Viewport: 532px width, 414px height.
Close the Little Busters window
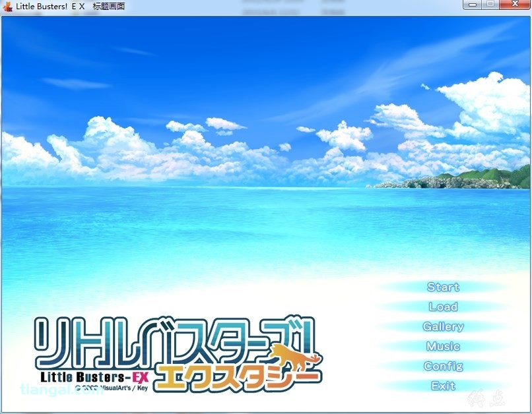coord(515,5)
